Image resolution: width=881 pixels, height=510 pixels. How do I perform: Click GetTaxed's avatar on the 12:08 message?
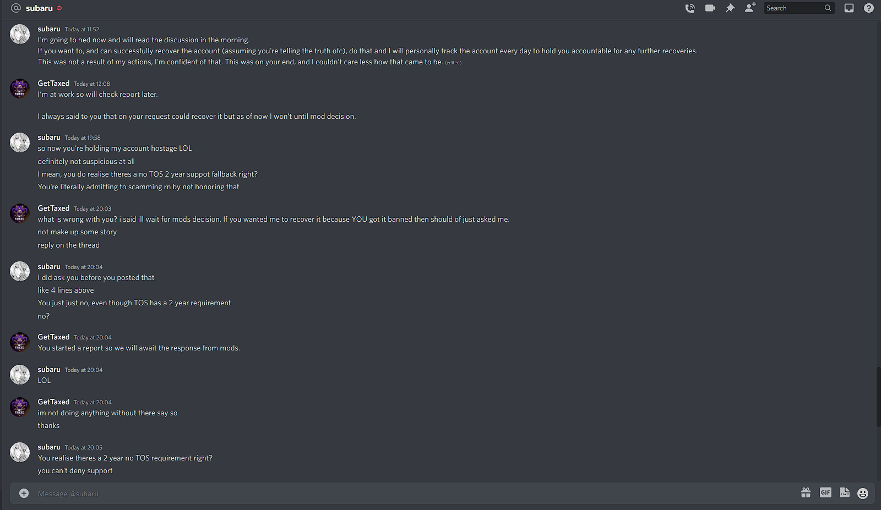click(20, 89)
